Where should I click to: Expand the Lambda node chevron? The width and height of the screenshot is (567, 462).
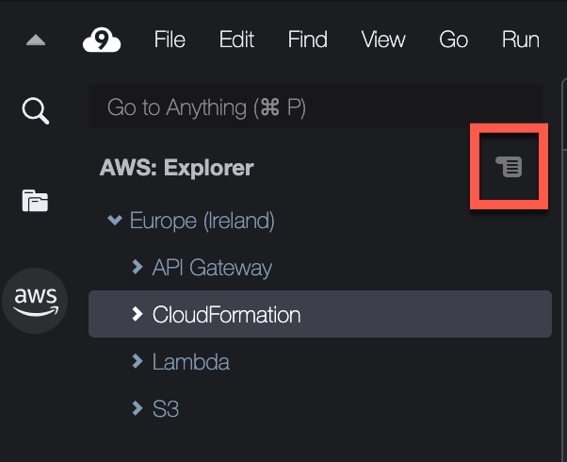pyautogui.click(x=138, y=361)
